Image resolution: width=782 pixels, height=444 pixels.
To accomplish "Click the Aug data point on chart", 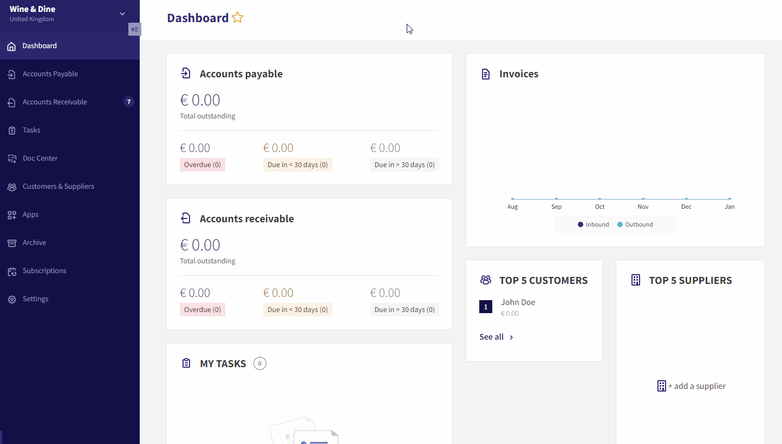I will coord(512,199).
